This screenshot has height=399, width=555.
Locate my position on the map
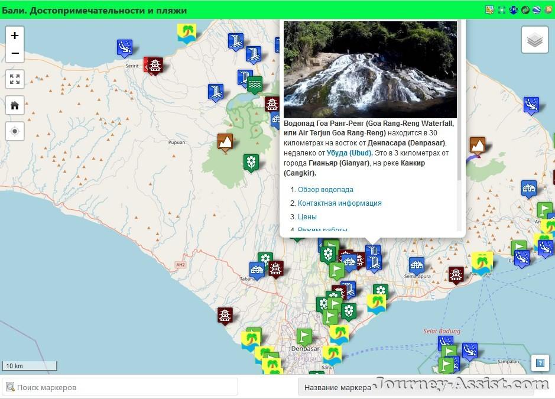(x=15, y=131)
